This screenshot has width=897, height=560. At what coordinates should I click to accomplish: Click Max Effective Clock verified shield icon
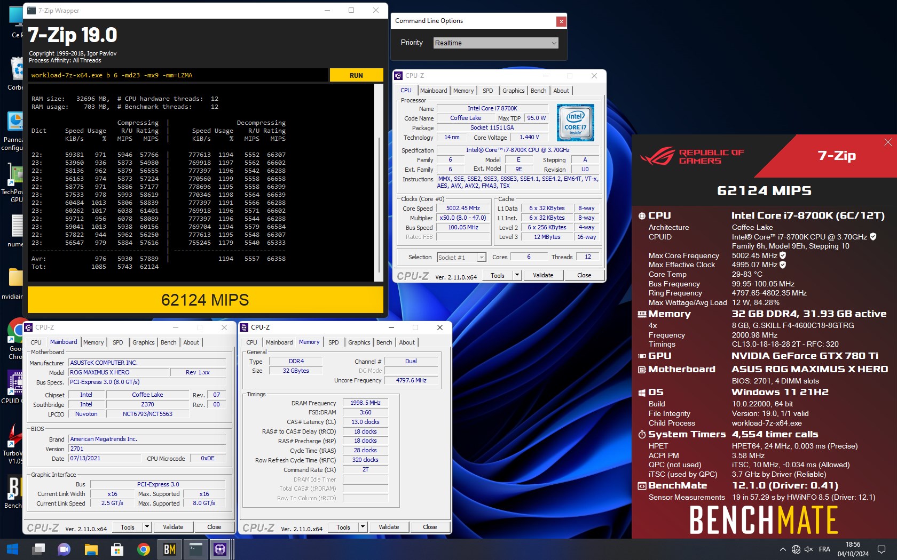783,265
